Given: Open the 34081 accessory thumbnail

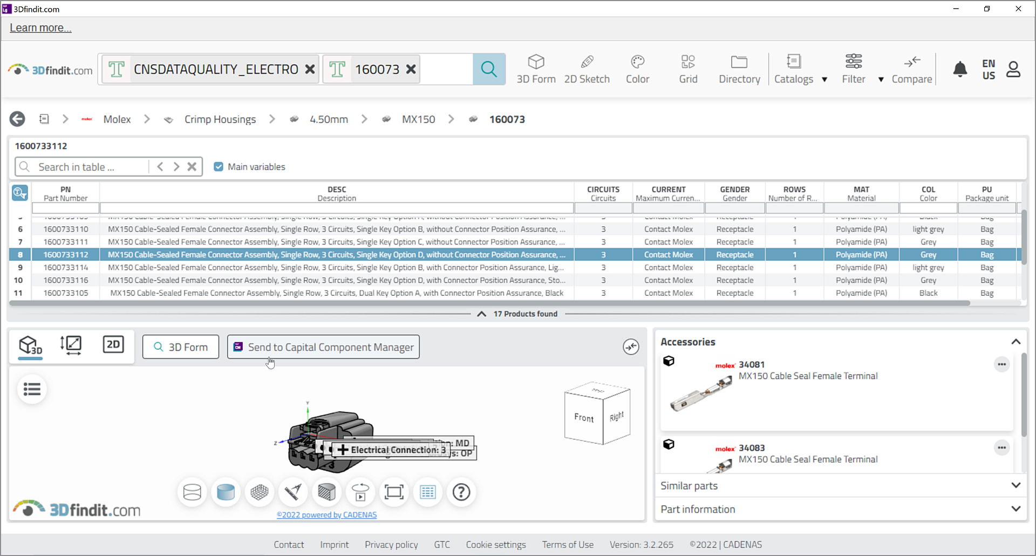Looking at the screenshot, I should [701, 394].
